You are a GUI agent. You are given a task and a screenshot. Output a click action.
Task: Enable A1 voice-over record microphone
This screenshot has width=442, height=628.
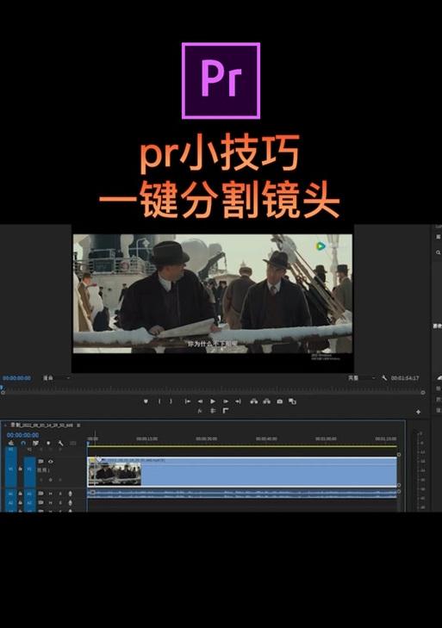(x=71, y=494)
